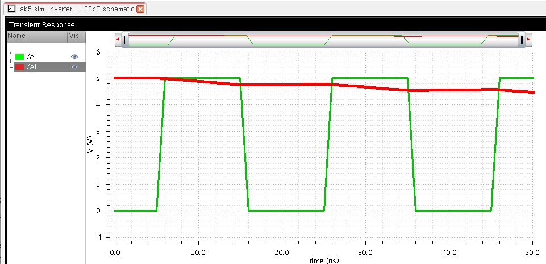This screenshot has height=264, width=546.
Task: Click the right grip handle of the overview slider
Action: pos(522,40)
